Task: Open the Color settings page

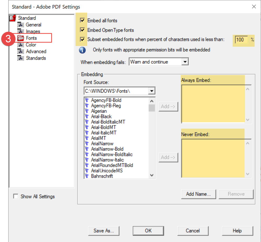Action: pyautogui.click(x=31, y=45)
